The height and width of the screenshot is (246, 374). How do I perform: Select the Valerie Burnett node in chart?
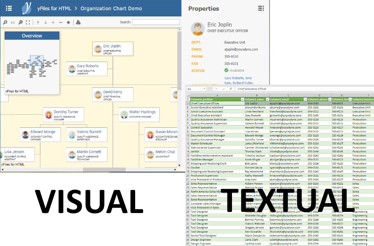87,135
